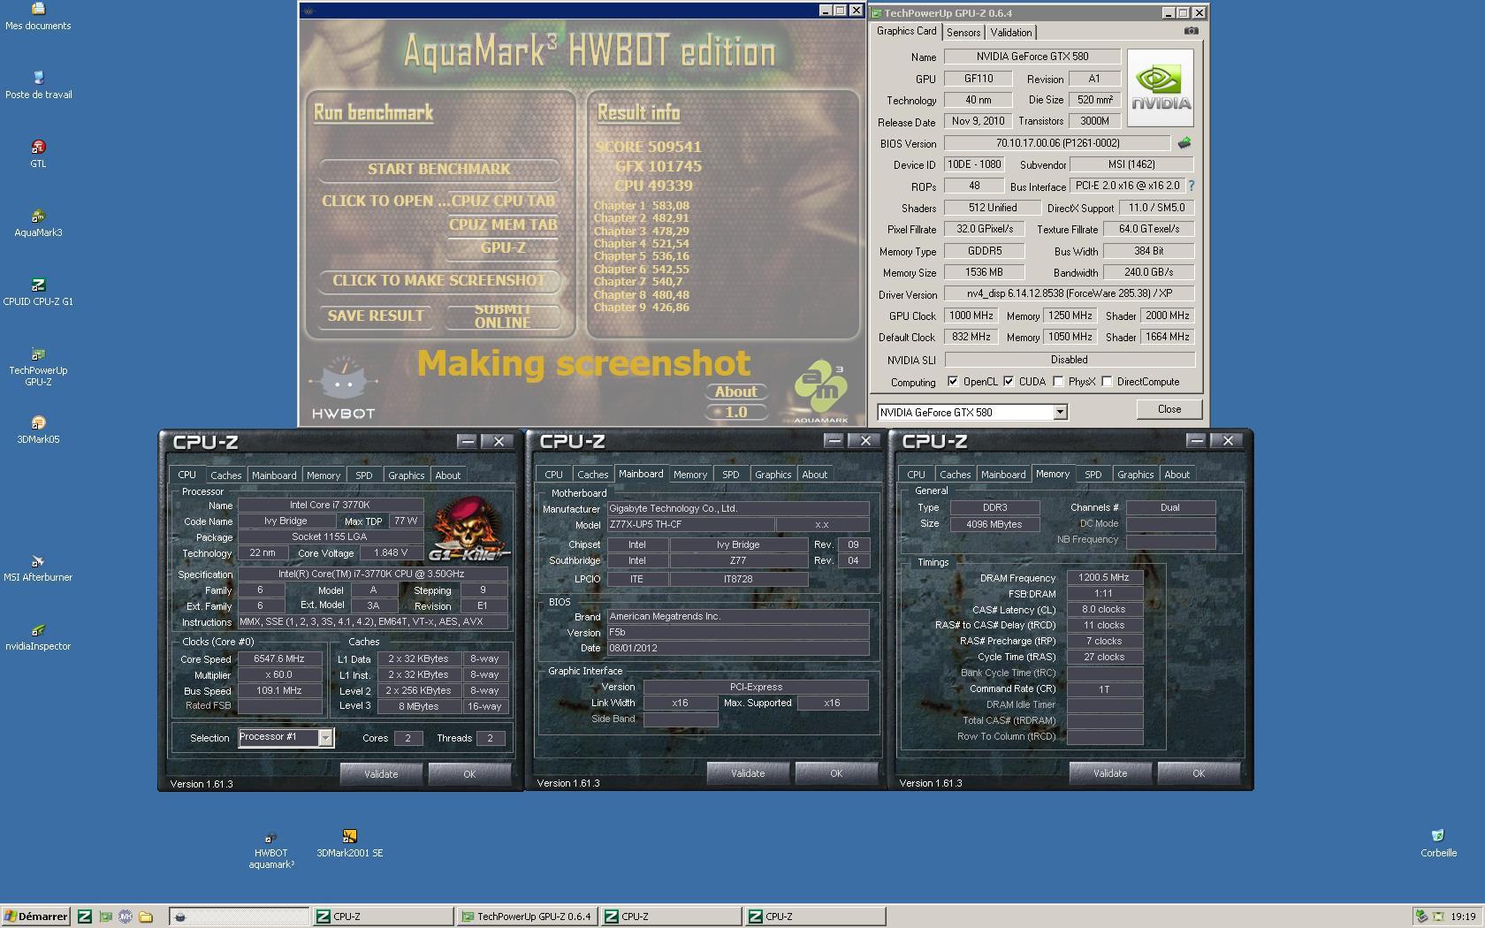Click first CPU-Z taskbar button
1485x928 pixels.
coord(383,917)
